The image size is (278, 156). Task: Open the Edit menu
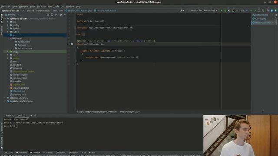8,6
